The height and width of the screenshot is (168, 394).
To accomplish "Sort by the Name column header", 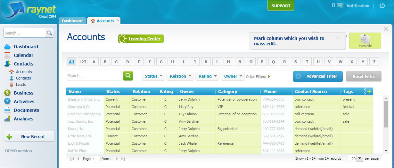I will coord(85,92).
